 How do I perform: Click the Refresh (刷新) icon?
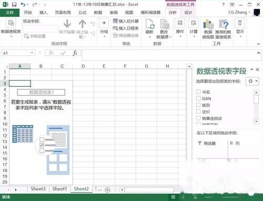149,24
